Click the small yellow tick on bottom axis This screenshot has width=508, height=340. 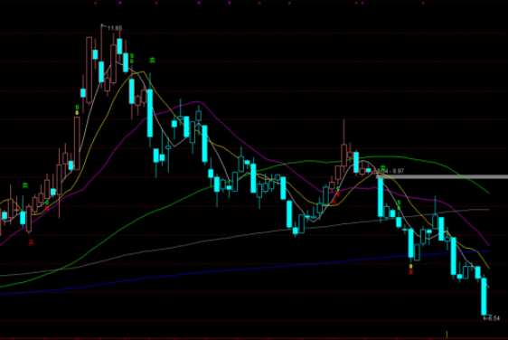[447, 335]
